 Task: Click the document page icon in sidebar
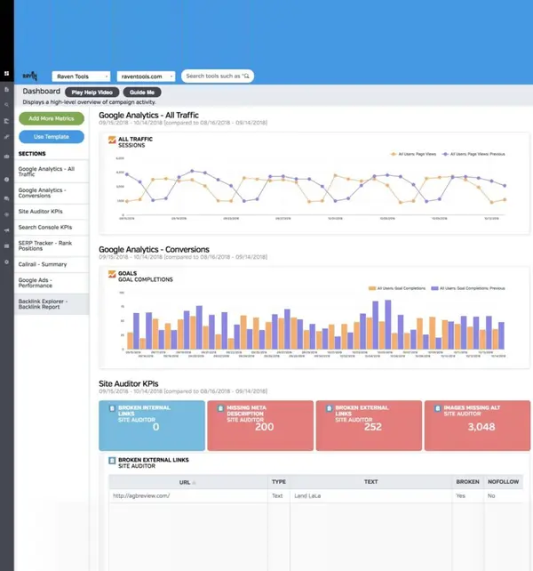click(x=6, y=89)
